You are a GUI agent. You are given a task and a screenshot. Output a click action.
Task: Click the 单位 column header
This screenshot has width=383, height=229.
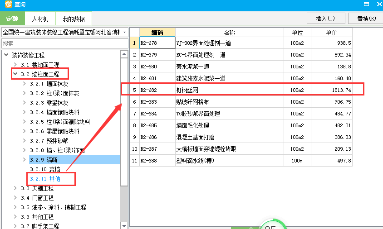[x=297, y=33]
